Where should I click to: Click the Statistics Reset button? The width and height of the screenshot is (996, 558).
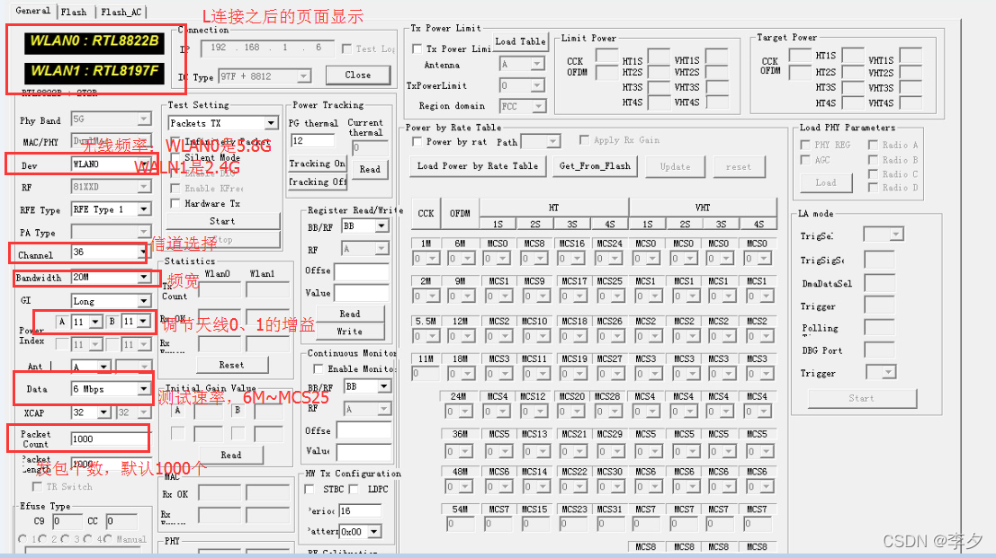point(232,365)
